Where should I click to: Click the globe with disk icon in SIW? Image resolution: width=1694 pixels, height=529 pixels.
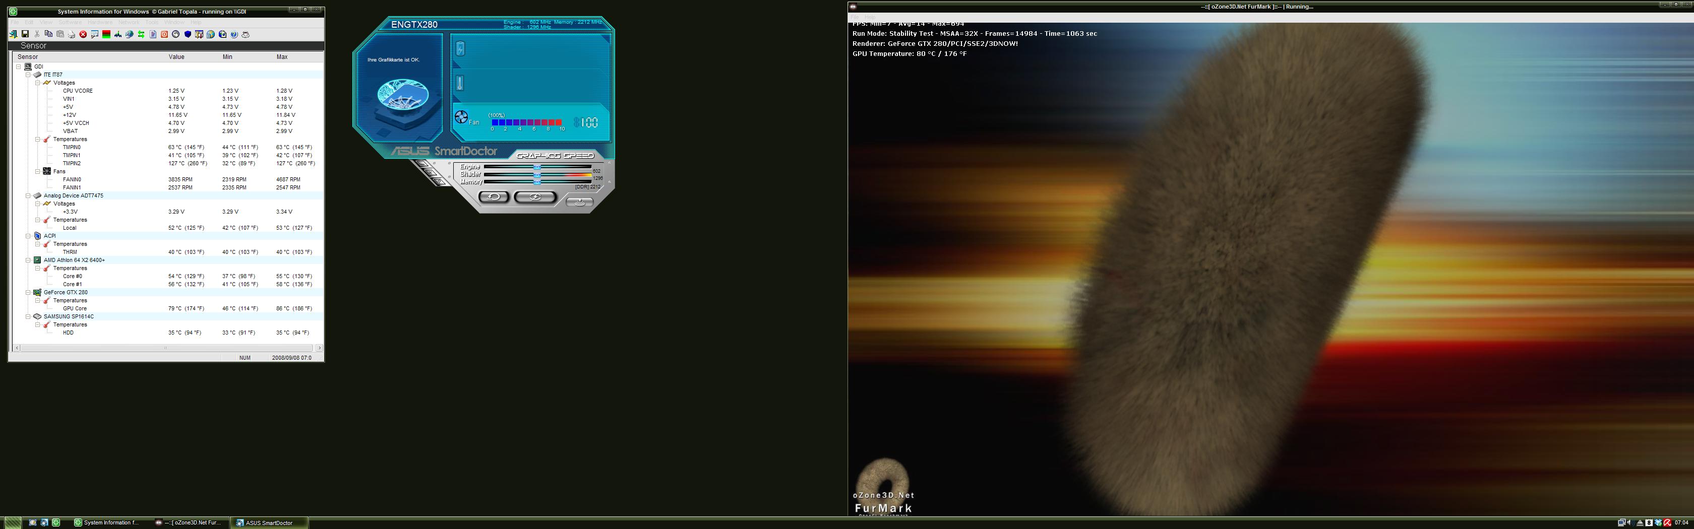tap(222, 34)
